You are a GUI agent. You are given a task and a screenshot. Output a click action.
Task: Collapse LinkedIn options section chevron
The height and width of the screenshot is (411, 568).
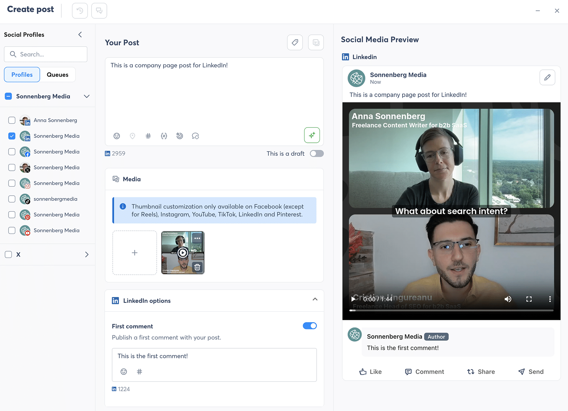pos(315,299)
